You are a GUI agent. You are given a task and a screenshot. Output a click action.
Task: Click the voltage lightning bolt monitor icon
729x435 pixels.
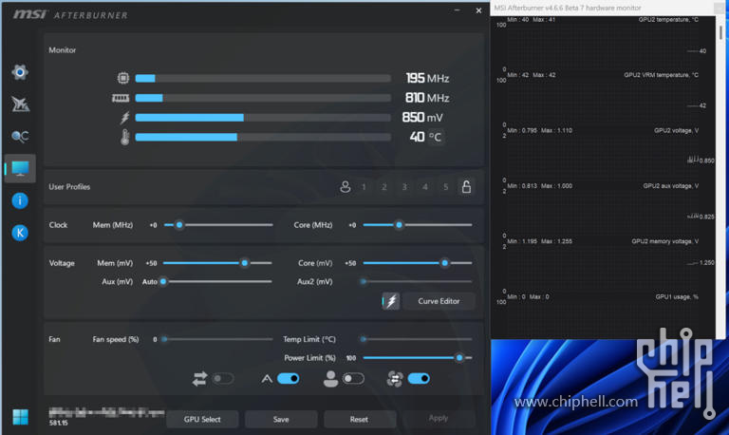[x=124, y=117]
